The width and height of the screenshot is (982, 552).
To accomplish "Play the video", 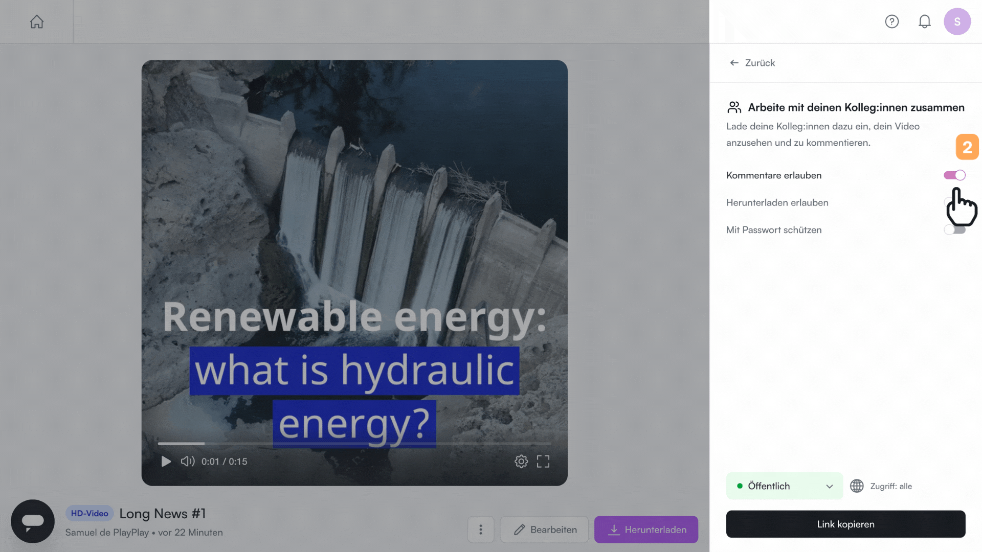I will (166, 462).
